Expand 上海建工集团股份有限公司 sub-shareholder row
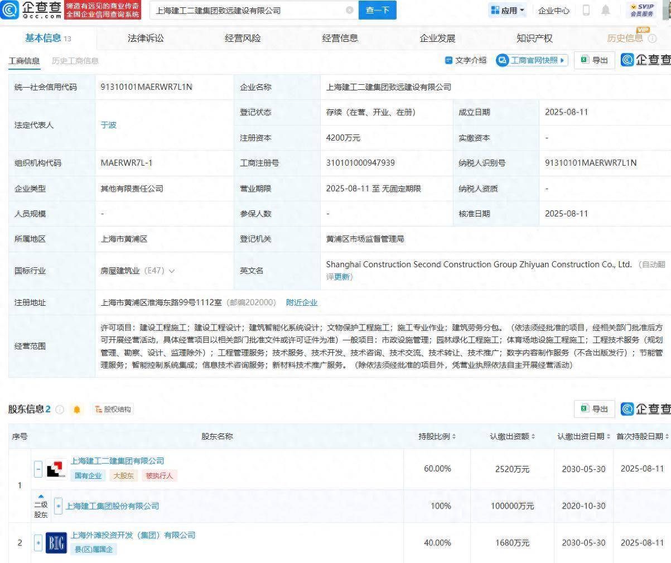This screenshot has width=671, height=563. pyautogui.click(x=59, y=506)
